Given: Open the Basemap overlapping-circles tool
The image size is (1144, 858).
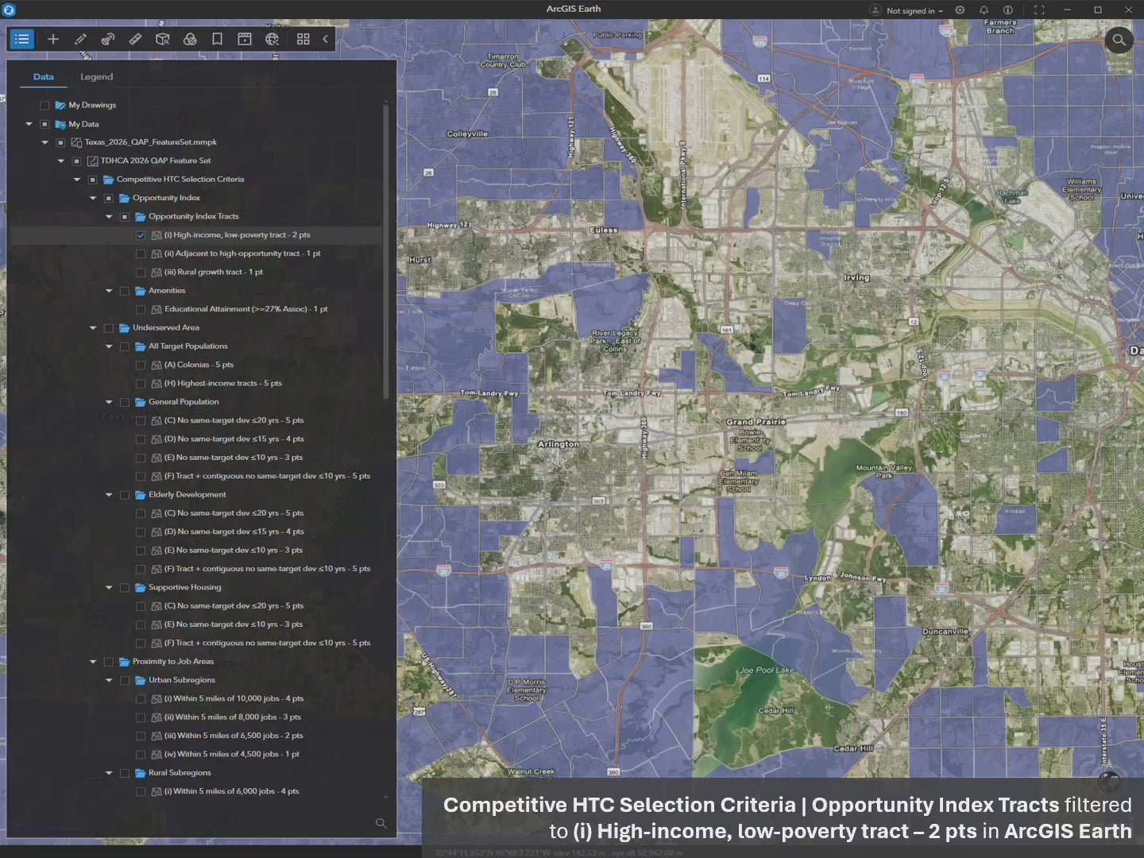Looking at the screenshot, I should 190,39.
